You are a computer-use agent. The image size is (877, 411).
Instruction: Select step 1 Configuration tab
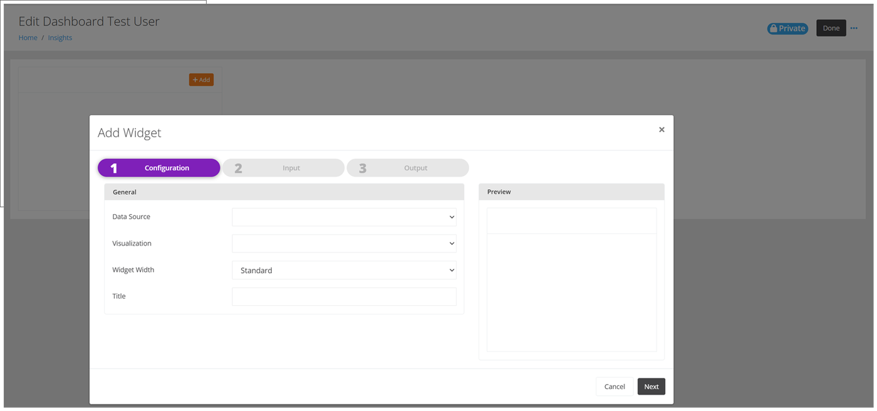click(159, 168)
